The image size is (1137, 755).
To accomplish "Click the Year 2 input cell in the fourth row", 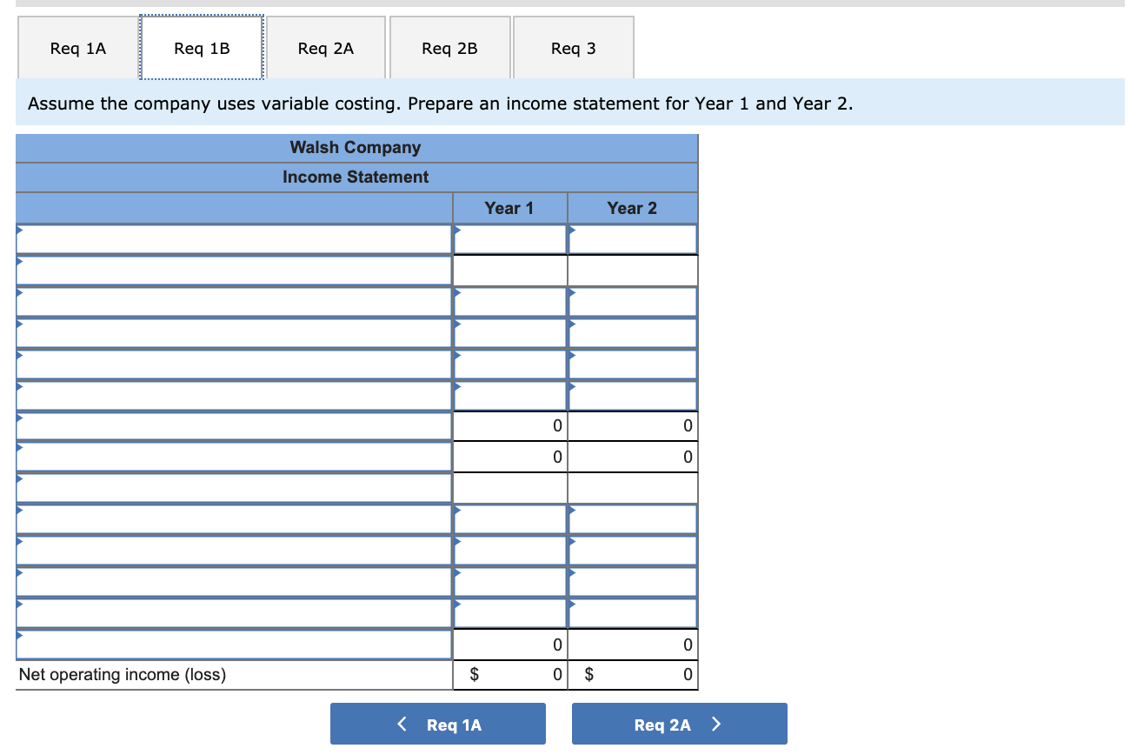I will coord(632,332).
